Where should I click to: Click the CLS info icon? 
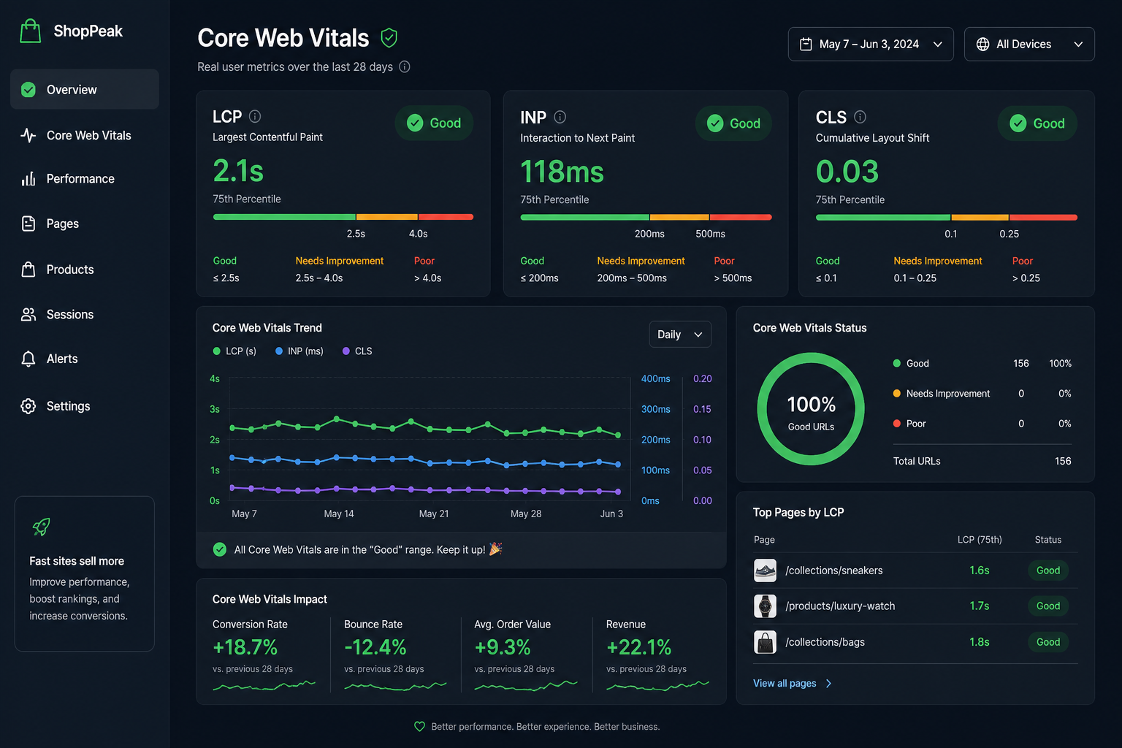(860, 117)
